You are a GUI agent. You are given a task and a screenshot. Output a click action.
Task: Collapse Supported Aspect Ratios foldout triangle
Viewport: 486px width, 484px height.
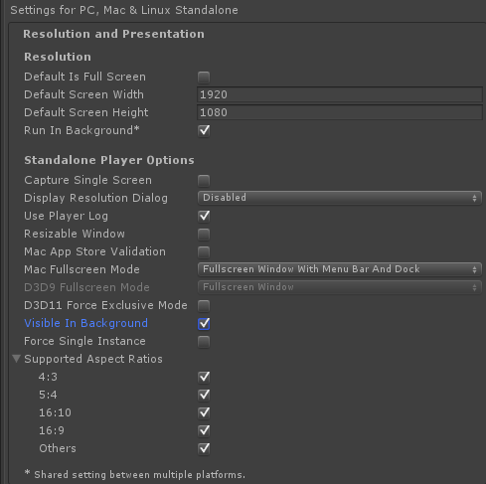click(16, 359)
